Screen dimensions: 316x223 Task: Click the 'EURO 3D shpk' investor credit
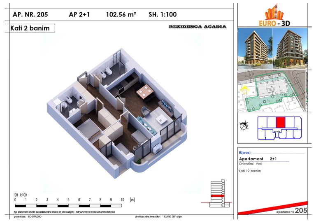click(158, 217)
